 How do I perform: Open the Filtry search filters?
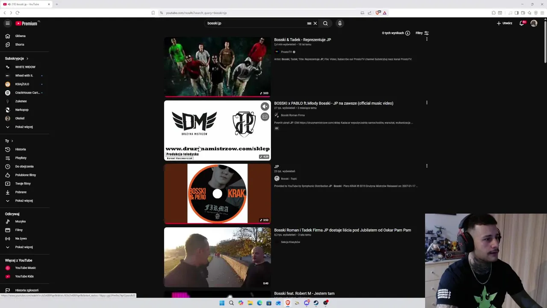tap(422, 33)
